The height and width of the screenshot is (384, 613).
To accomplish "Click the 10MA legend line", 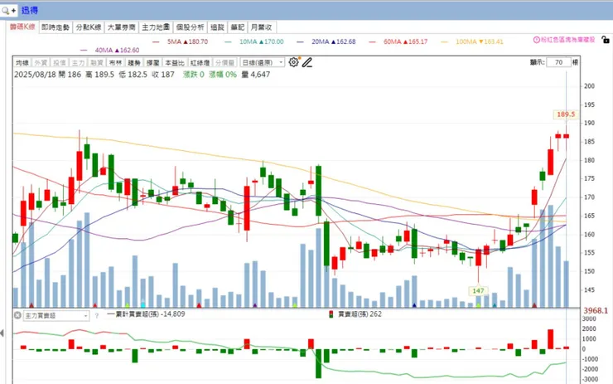I will (x=254, y=41).
